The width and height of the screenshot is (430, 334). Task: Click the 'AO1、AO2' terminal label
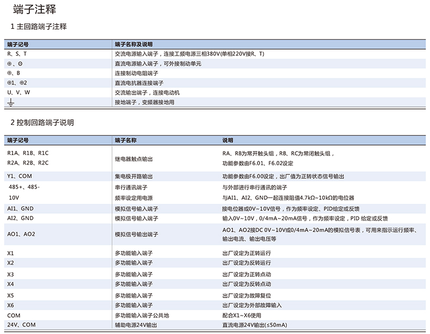21,234
